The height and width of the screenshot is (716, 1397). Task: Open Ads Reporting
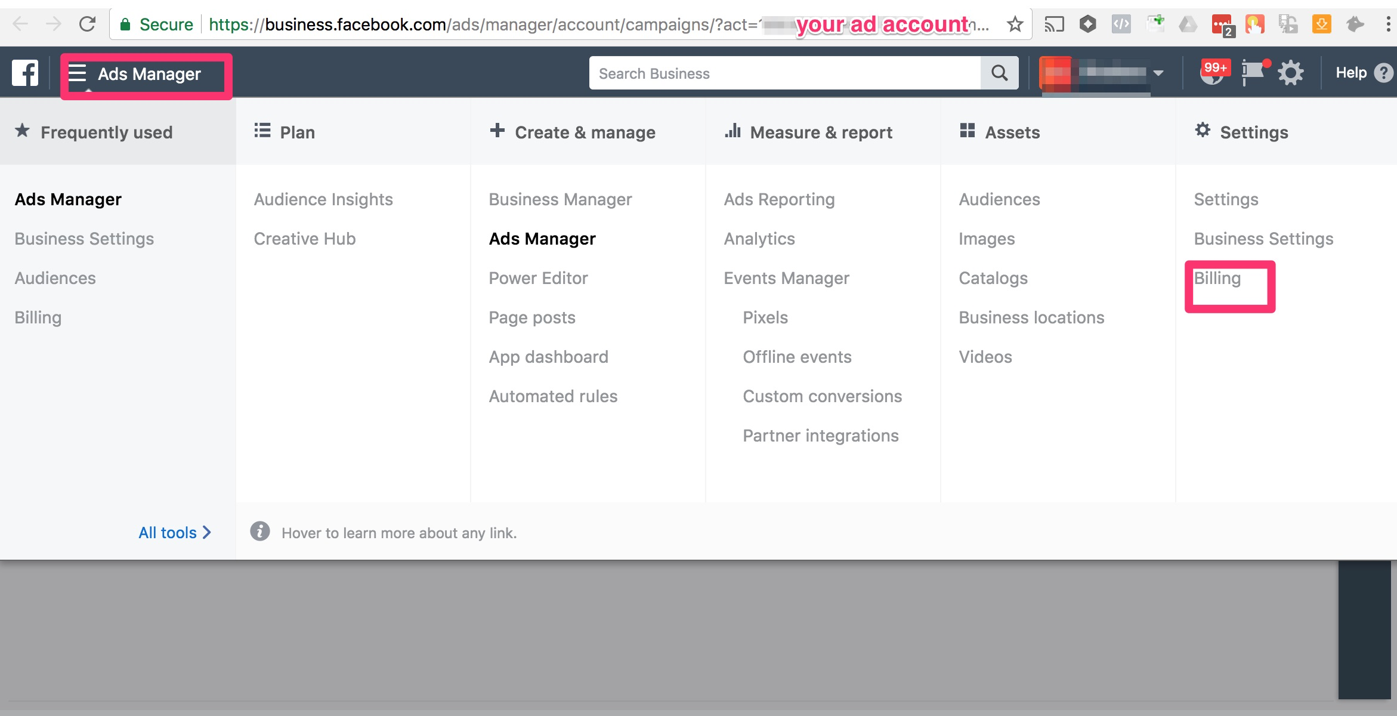tap(779, 199)
